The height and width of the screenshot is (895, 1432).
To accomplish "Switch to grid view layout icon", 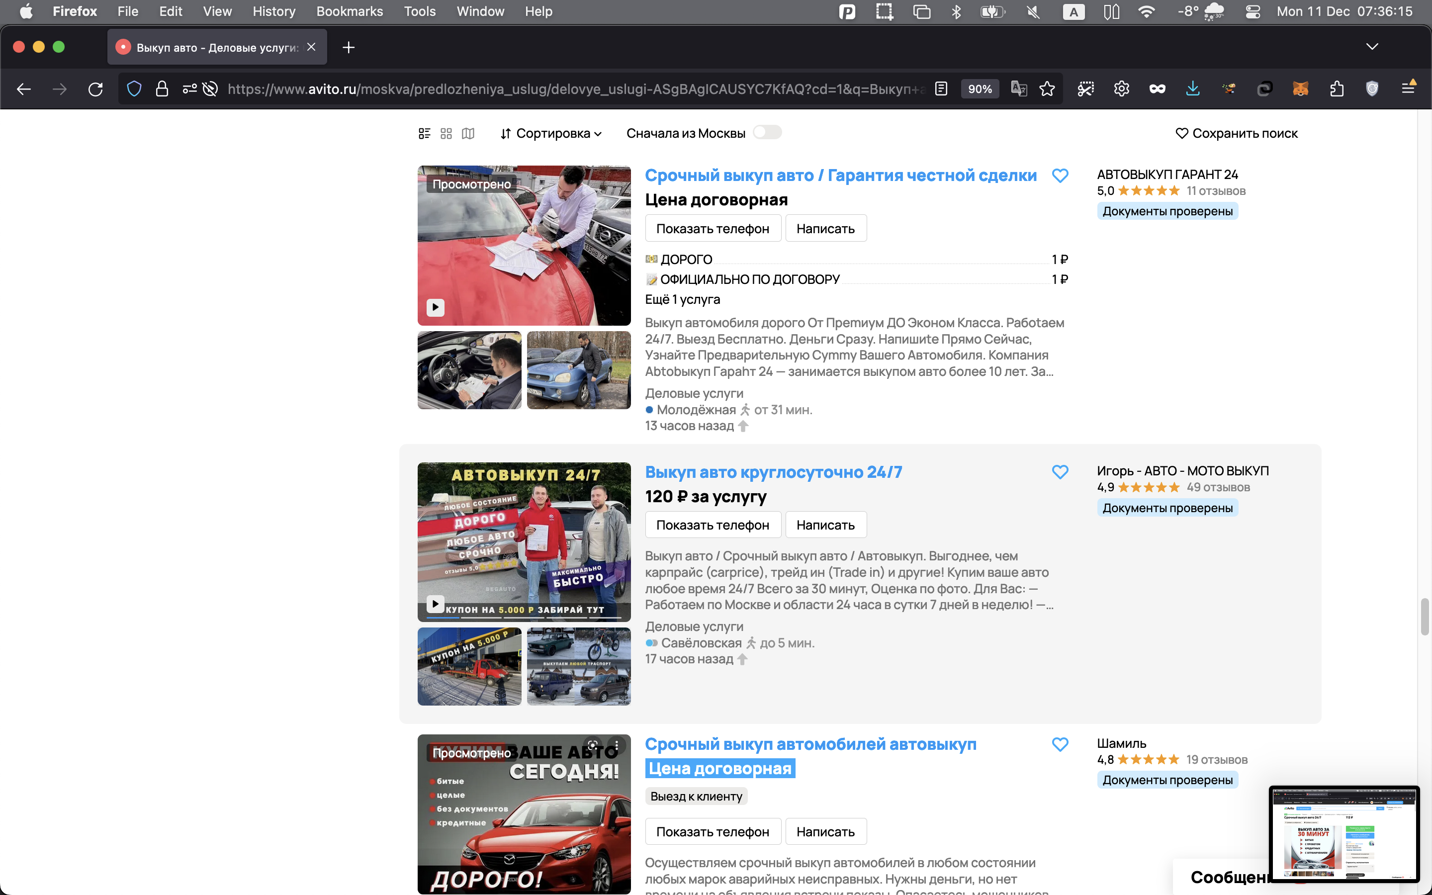I will [446, 133].
